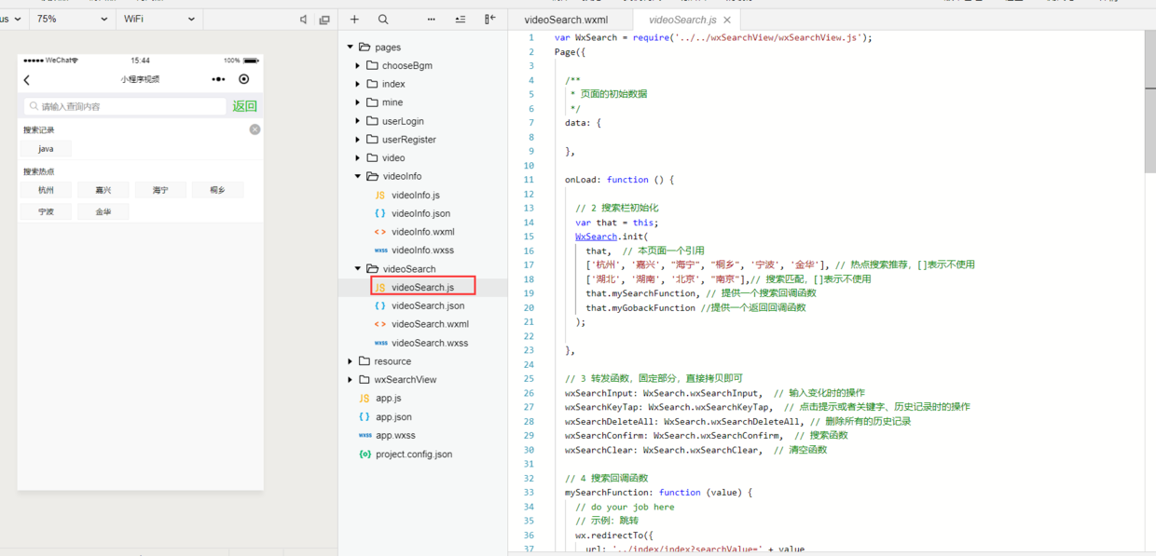The width and height of the screenshot is (1156, 556).
Task: Tap the 桐乡 hot search tag
Action: pyautogui.click(x=217, y=190)
